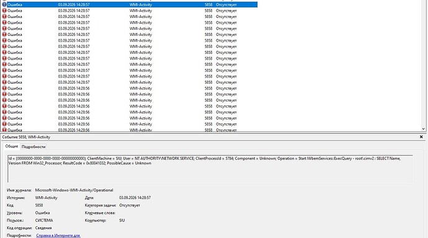The height and width of the screenshot is (238, 428).
Task: Open the 'Общие' tab
Action: 12,146
